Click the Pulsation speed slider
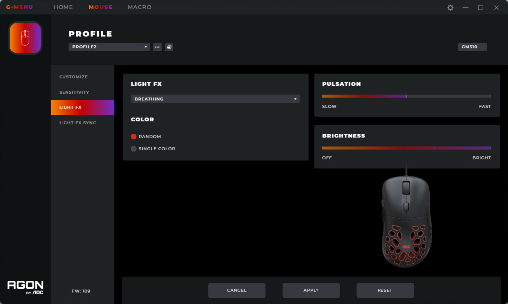The height and width of the screenshot is (304, 508). pos(406,96)
